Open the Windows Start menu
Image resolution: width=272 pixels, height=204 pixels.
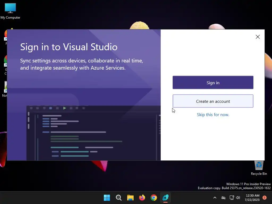(107, 198)
